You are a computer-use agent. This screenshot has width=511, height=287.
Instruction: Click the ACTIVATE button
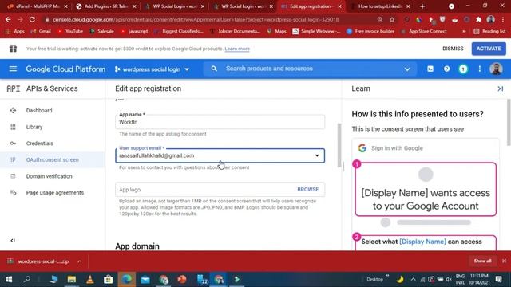pyautogui.click(x=489, y=49)
